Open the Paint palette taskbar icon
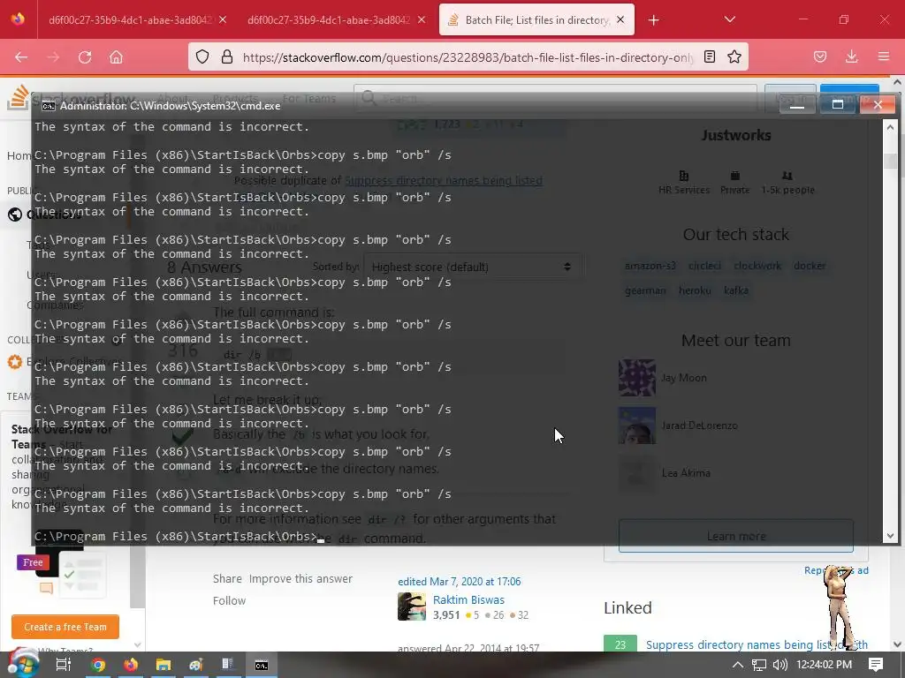This screenshot has height=678, width=905. click(196, 665)
